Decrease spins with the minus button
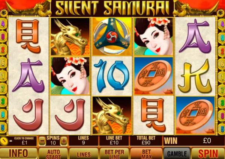This screenshot has width=225, height=159. pyautogui.click(x=42, y=141)
